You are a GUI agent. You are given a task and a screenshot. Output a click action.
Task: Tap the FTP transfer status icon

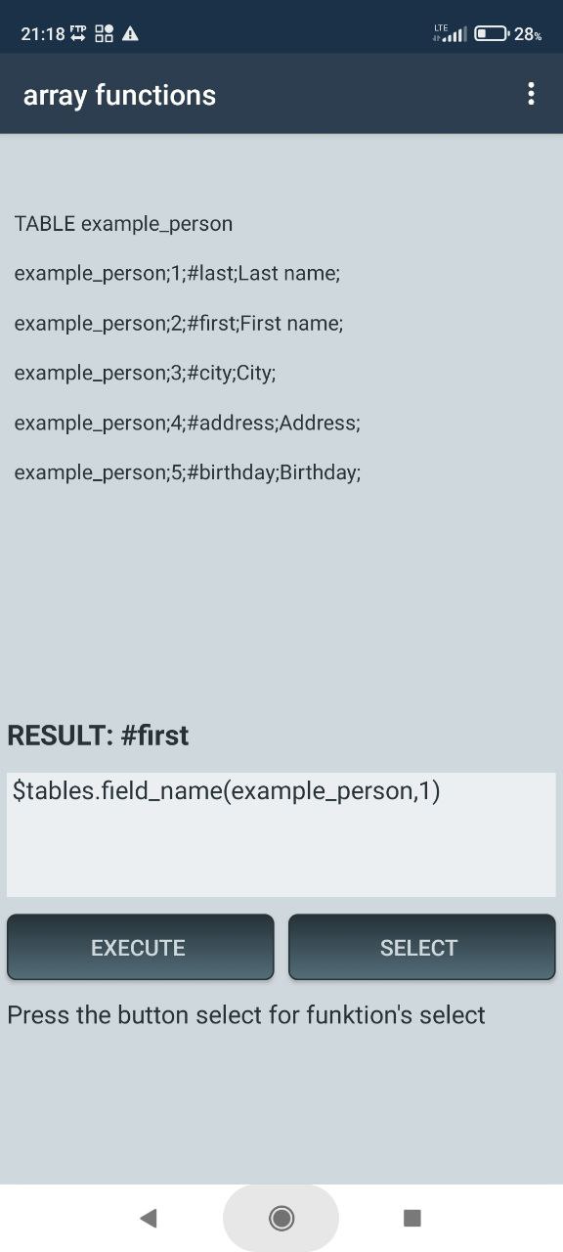(80, 33)
